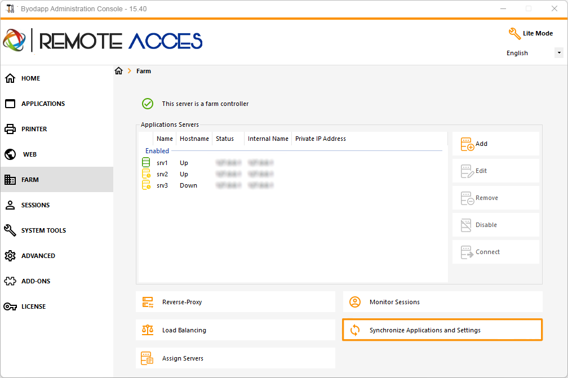Click the Remove server icon
Image resolution: width=568 pixels, height=378 pixels.
(x=467, y=198)
